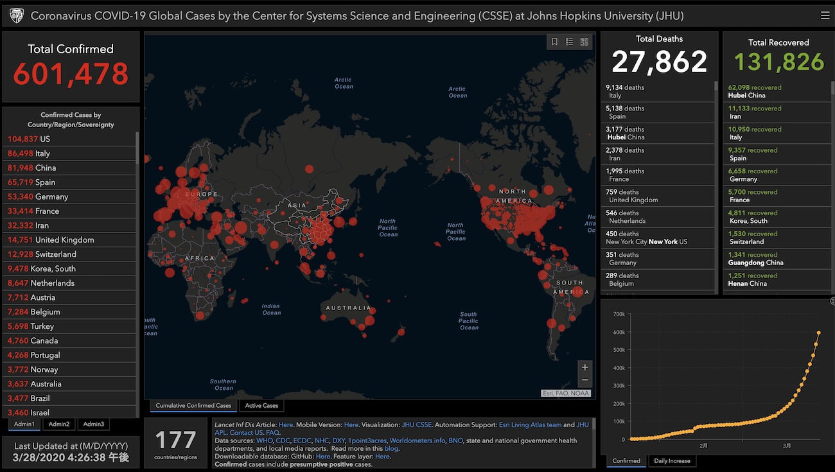Click the '11,133 recovered Iran' entry

(778, 112)
